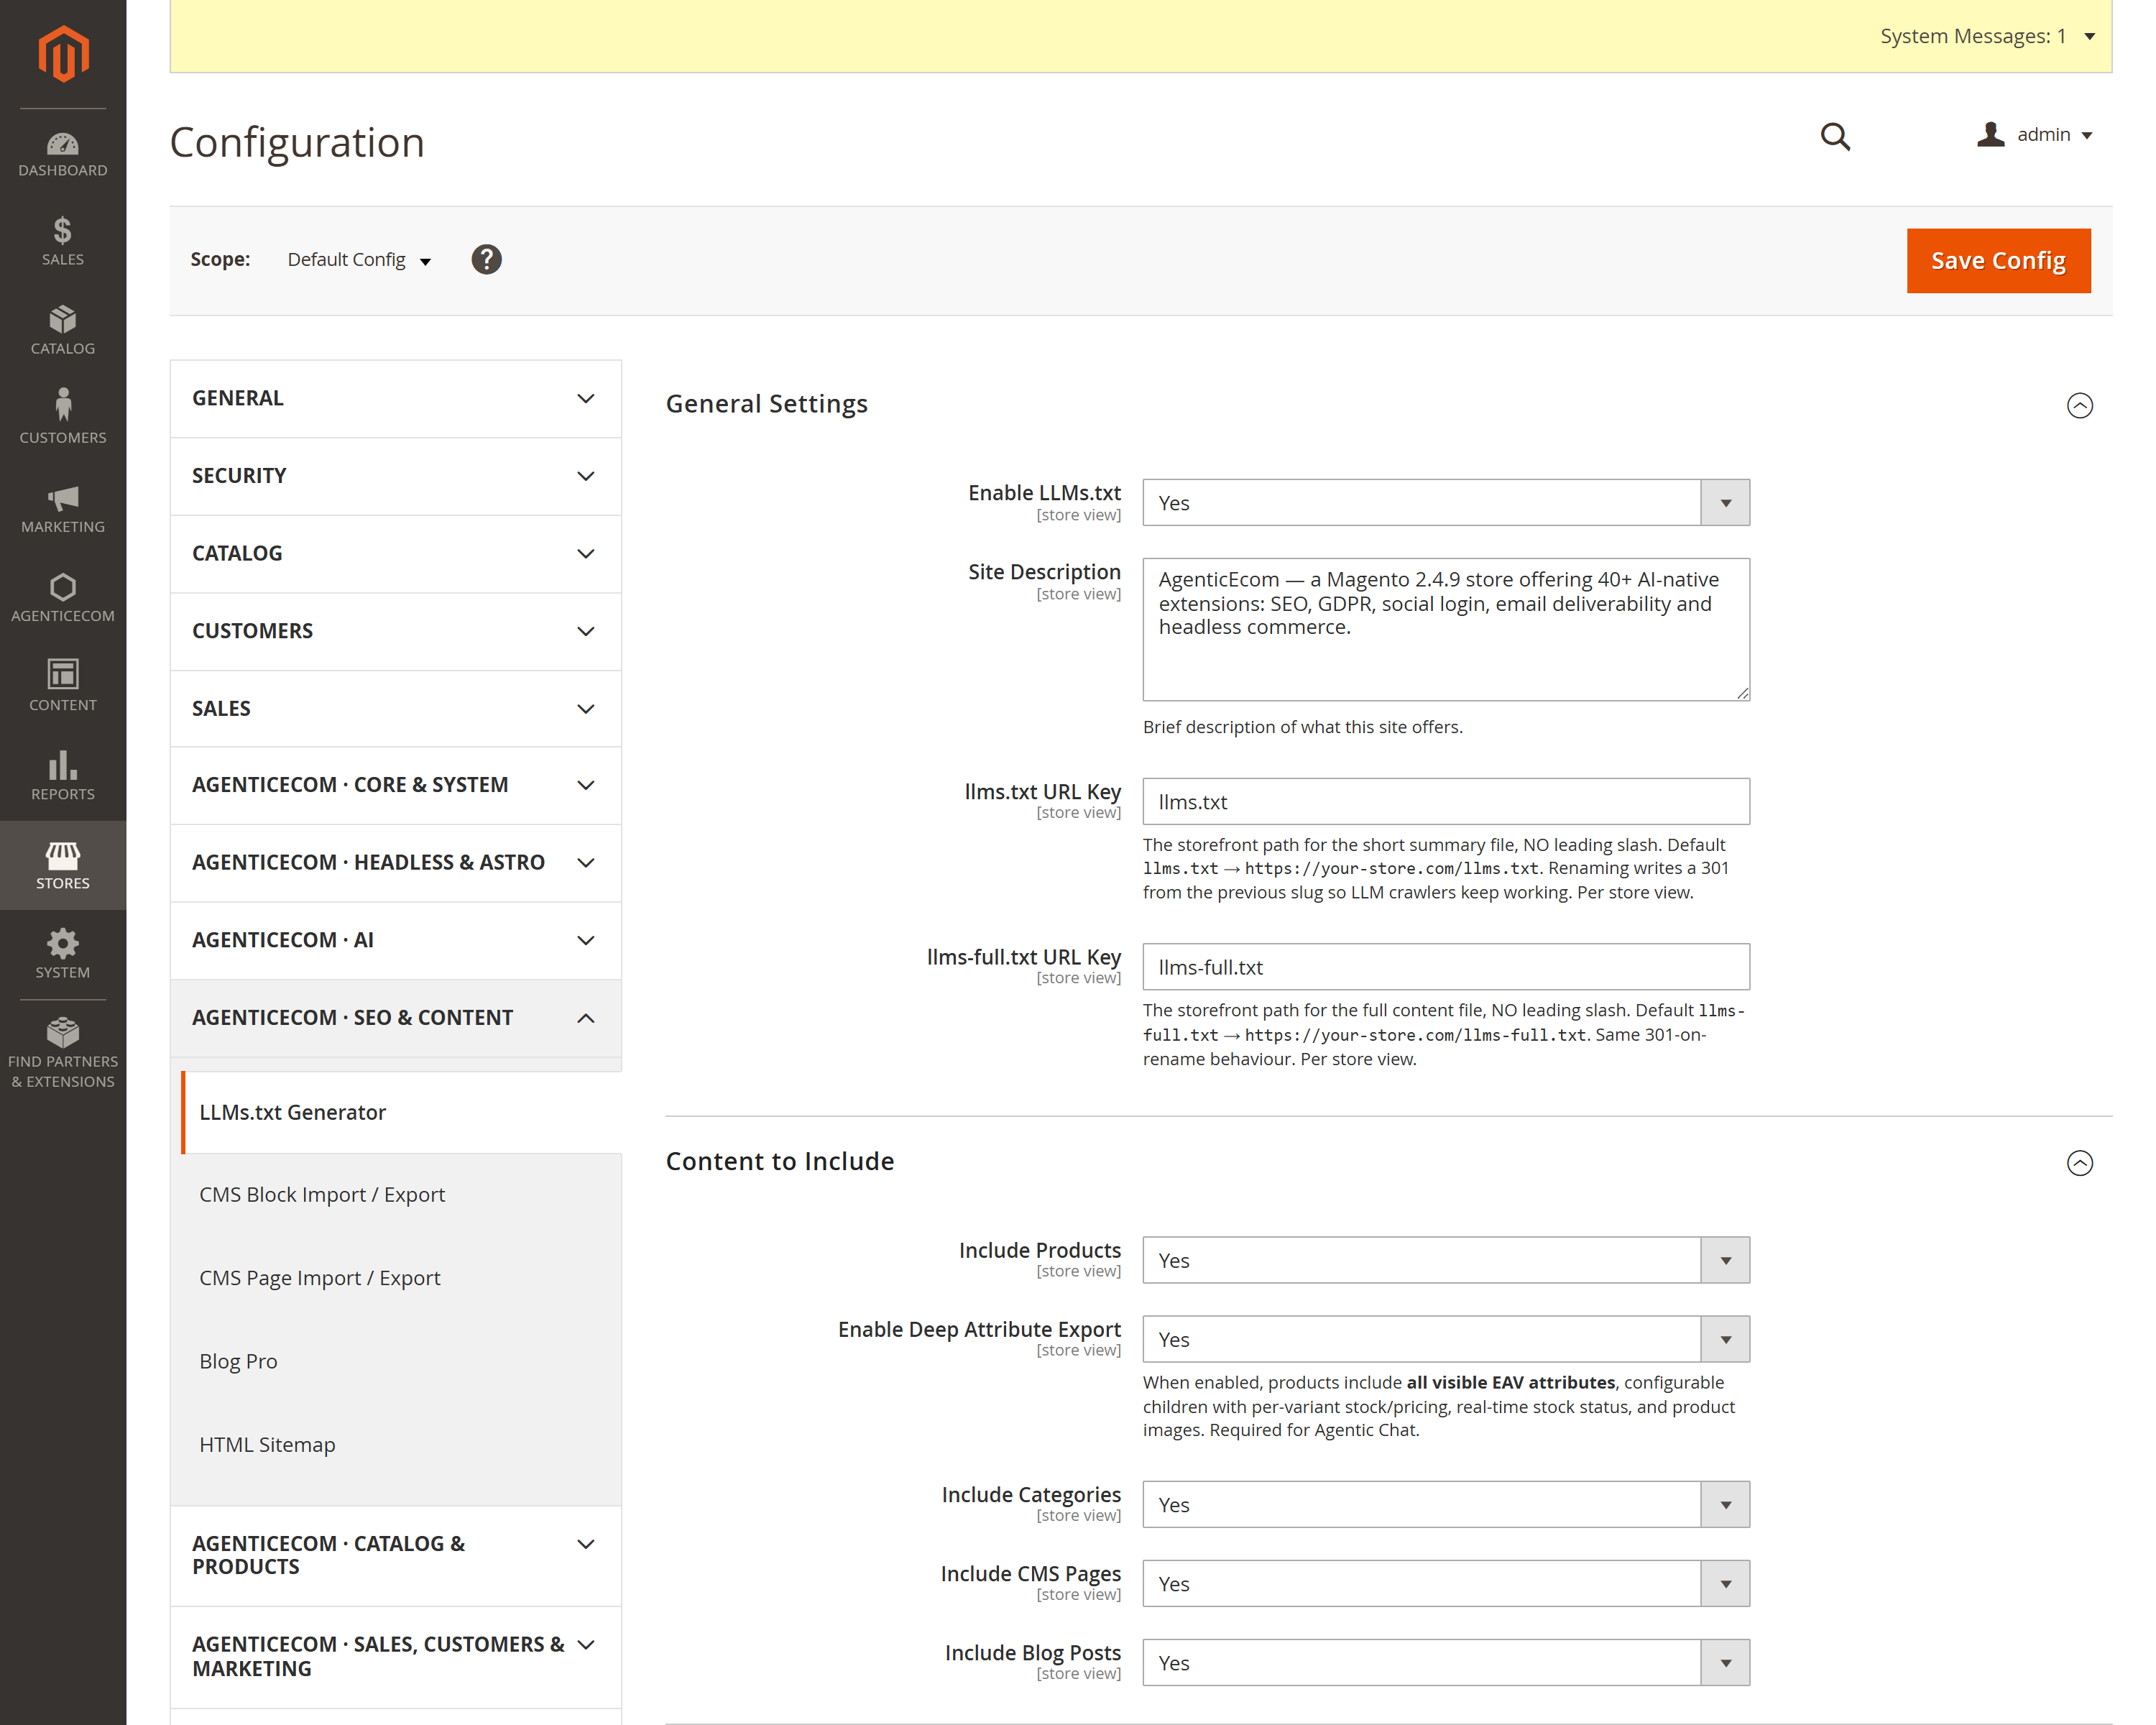Expand the SECURITY config tab
This screenshot has height=1725, width=2156.
396,476
